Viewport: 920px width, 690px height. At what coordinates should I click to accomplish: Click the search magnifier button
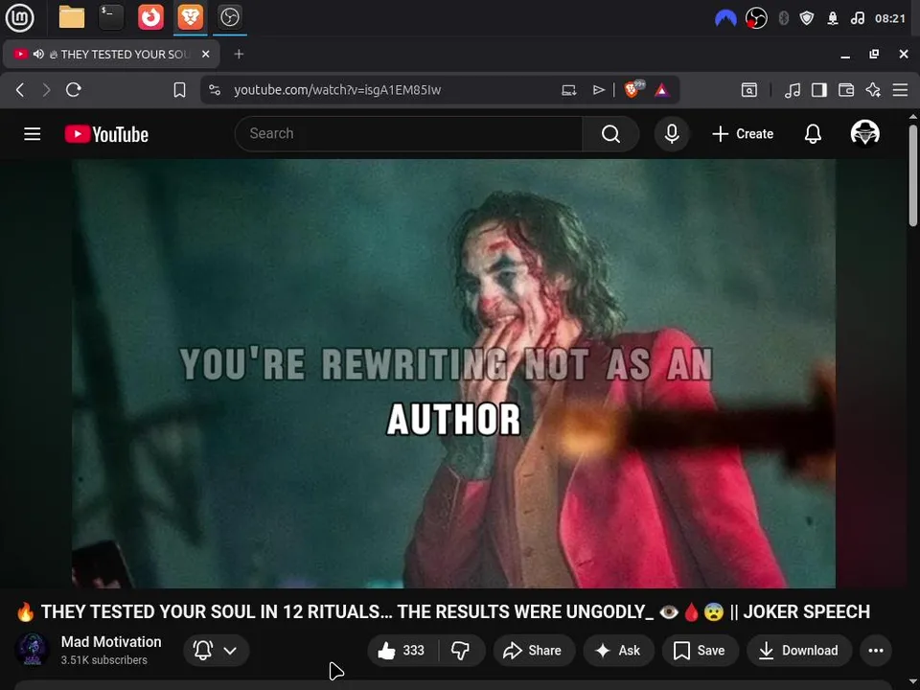(x=610, y=134)
